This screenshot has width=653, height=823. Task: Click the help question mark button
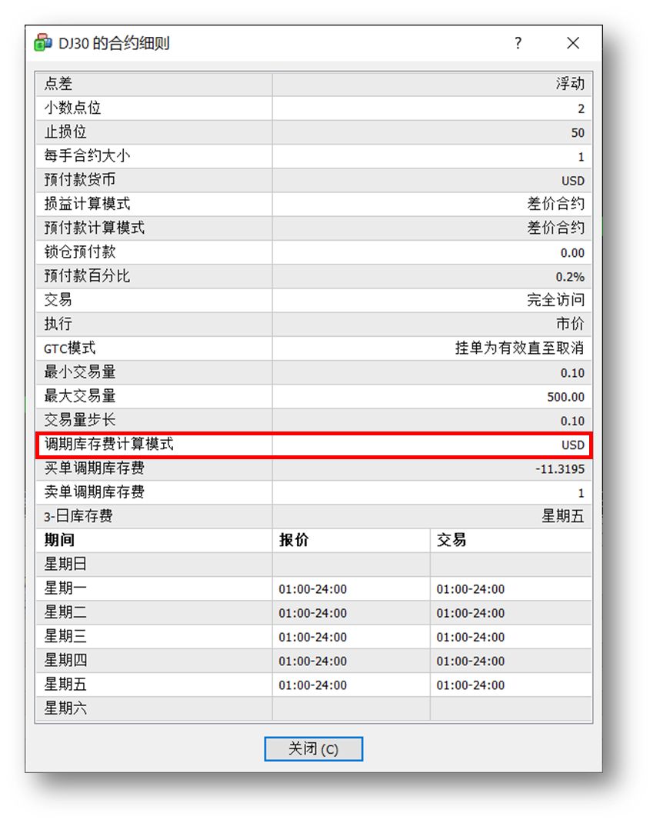[x=518, y=43]
